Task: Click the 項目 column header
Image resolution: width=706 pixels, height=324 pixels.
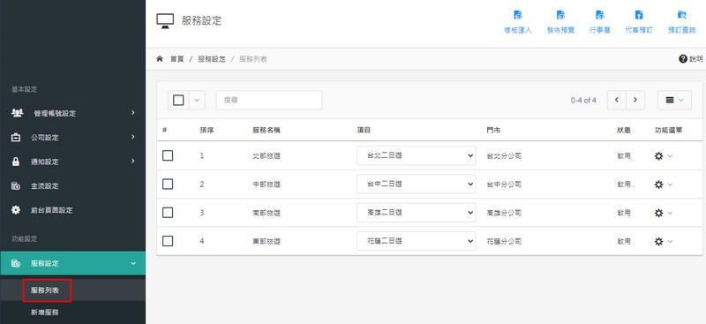Action: (x=364, y=131)
